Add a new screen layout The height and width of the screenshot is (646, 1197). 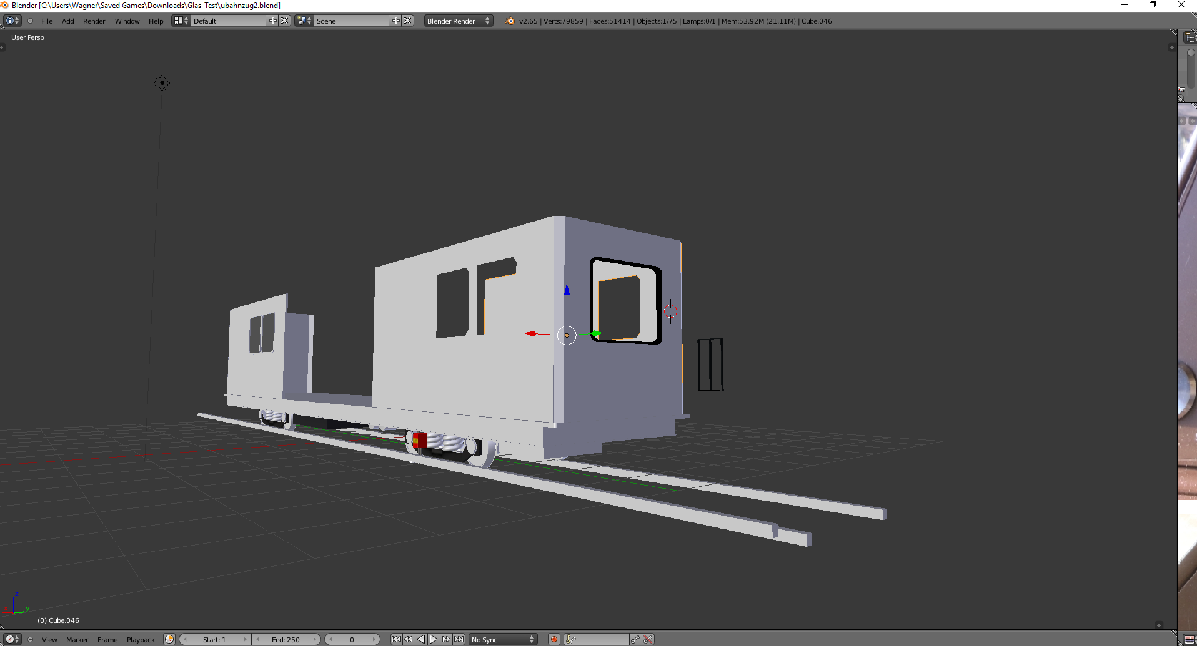point(273,21)
